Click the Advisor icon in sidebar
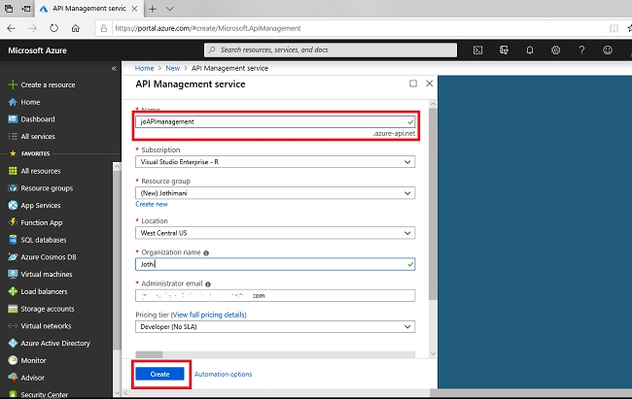Screen dimensions: 632x399 [13, 378]
